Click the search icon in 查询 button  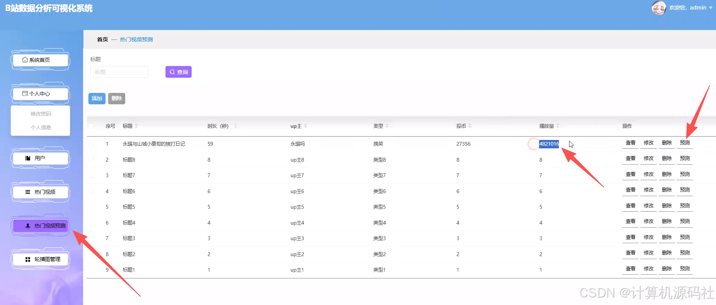click(x=172, y=72)
